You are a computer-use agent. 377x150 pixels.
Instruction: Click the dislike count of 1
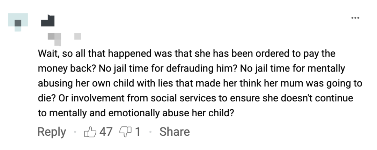(138, 132)
